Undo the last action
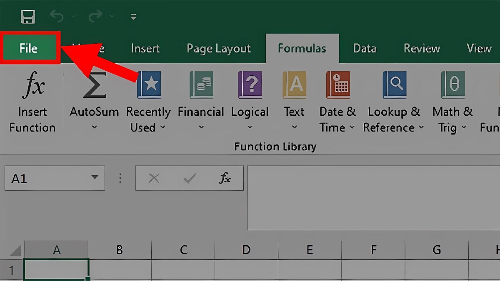 [x=56, y=17]
